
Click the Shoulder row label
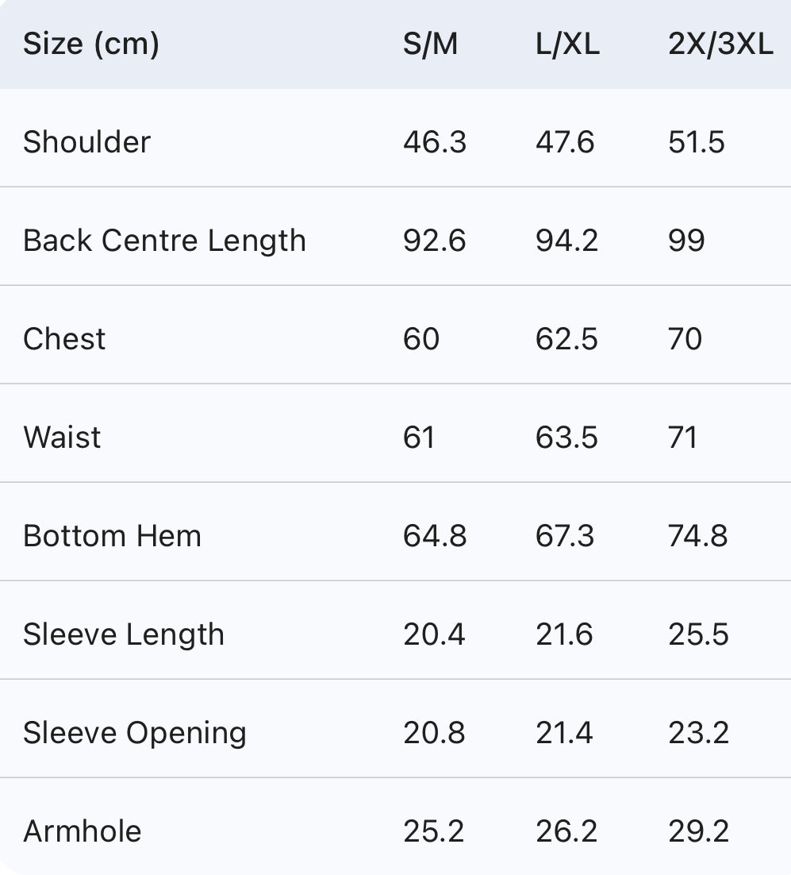86,142
